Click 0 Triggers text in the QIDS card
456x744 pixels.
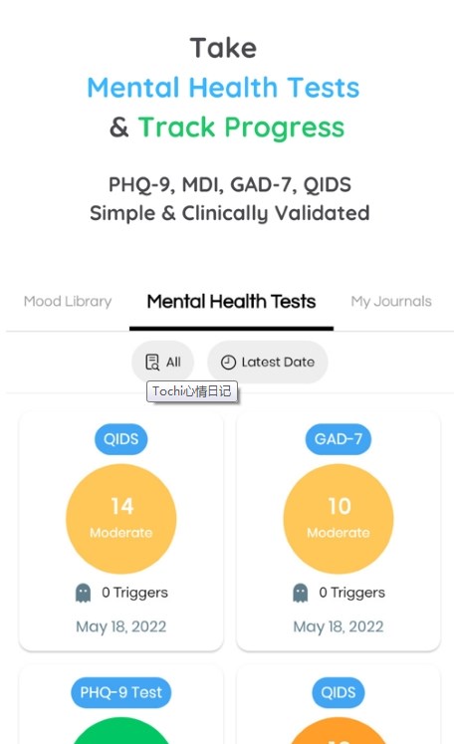(x=134, y=593)
